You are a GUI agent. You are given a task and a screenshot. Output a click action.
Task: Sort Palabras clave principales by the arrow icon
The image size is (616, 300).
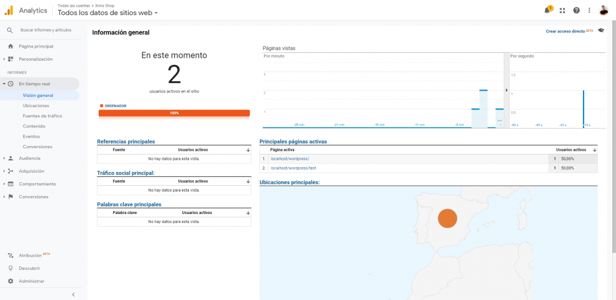coord(248,212)
